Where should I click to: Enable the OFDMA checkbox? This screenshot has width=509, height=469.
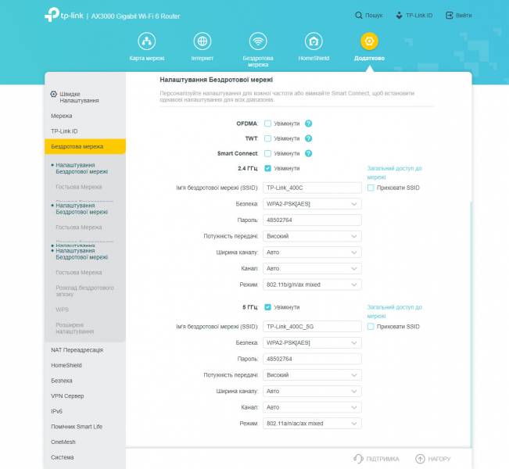point(267,124)
